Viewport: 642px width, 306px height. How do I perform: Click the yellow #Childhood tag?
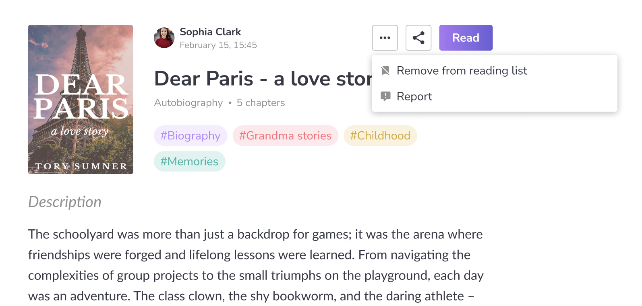pyautogui.click(x=380, y=136)
